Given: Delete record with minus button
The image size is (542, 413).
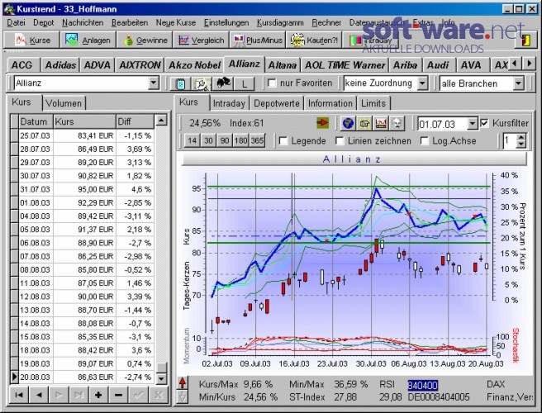Looking at the screenshot, I should (118, 395).
